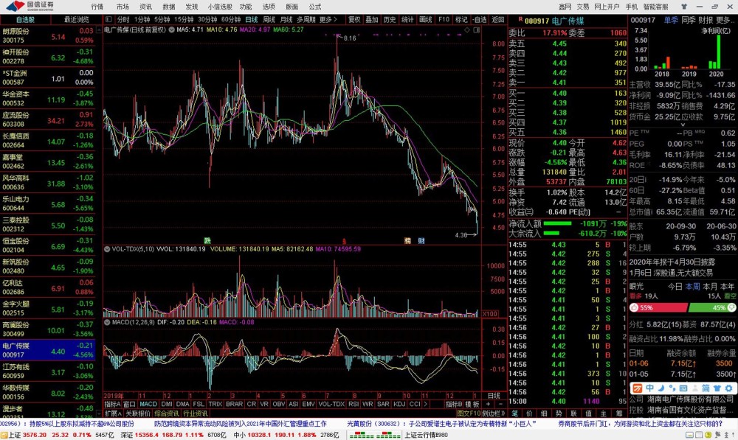Screen dimensions: 738x440
Task: Expand the 扩展 panel
Action: pyautogui.click(x=113, y=413)
